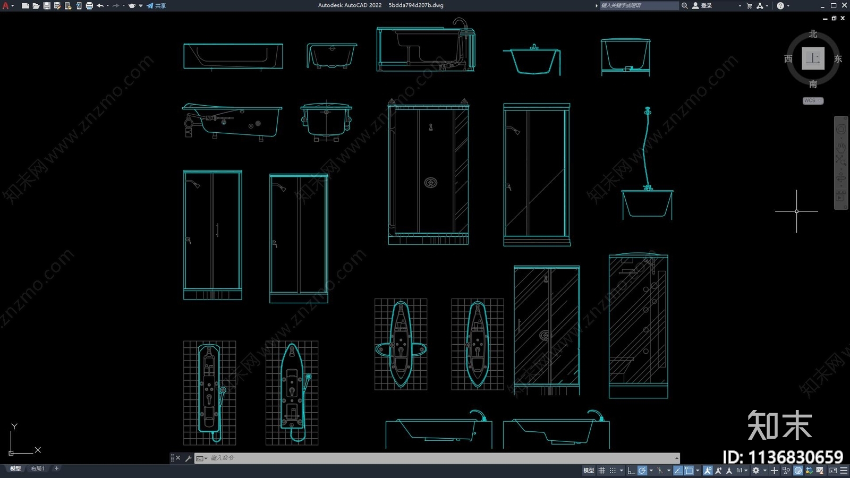Screen dimensions: 850x478
Task: Click the Save As icon
Action: 57,6
